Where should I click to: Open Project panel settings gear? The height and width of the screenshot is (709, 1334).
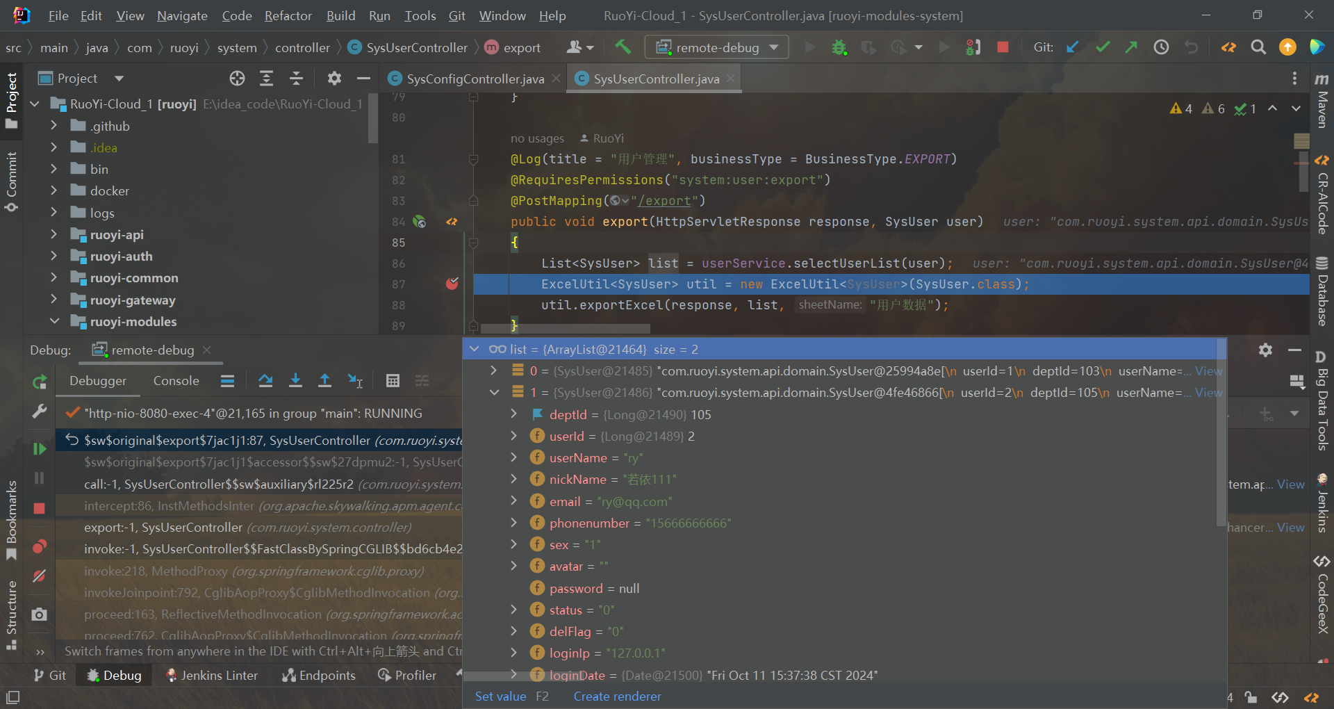334,79
